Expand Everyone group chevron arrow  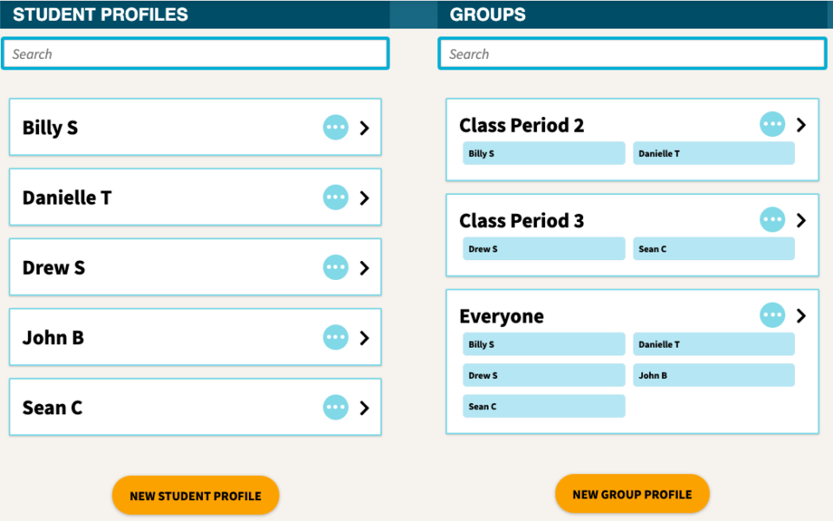click(801, 316)
